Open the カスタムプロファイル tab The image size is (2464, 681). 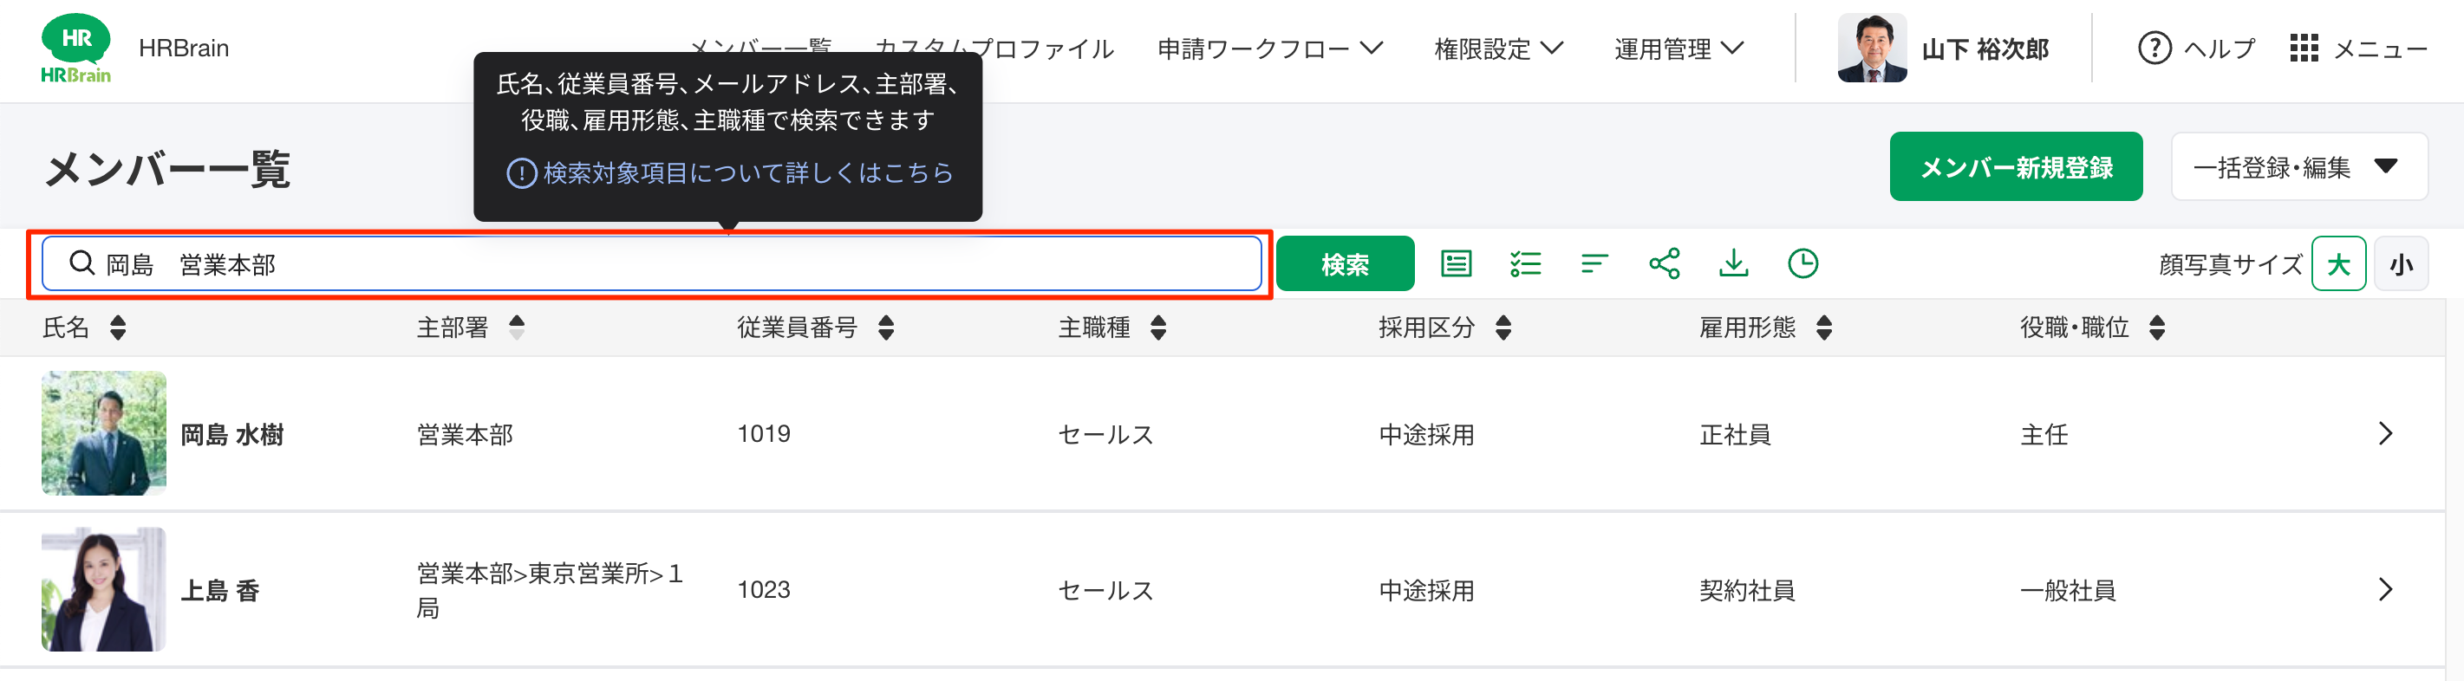click(x=994, y=49)
